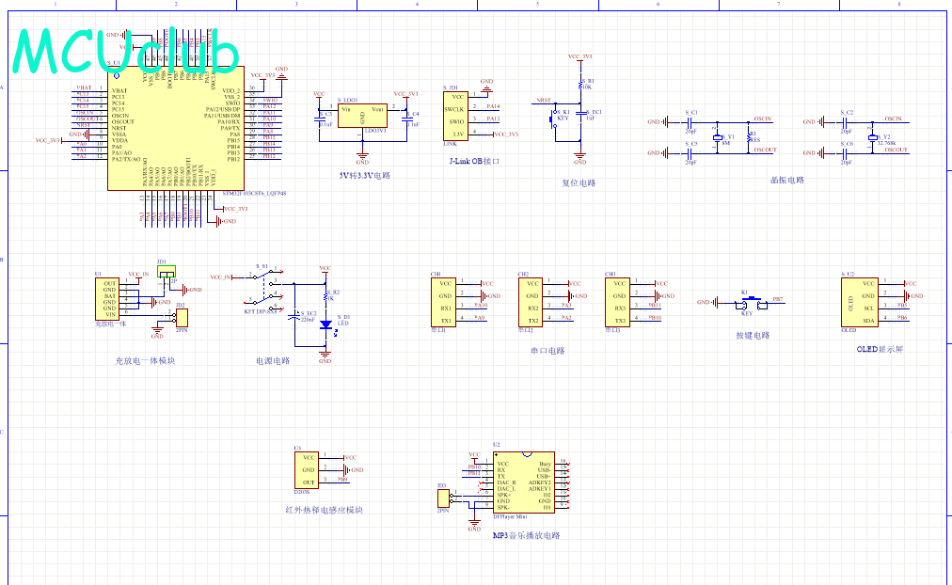Viewport: 952px width, 585px height.
Task: Select the S_C6 20pF capacitor
Action: 845,153
